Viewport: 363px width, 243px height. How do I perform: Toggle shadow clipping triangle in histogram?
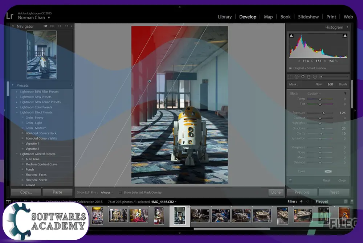pos(291,36)
